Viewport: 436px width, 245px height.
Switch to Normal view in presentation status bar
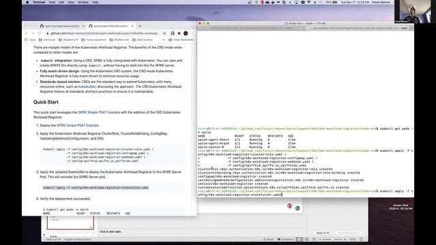pyautogui.click(x=300, y=240)
